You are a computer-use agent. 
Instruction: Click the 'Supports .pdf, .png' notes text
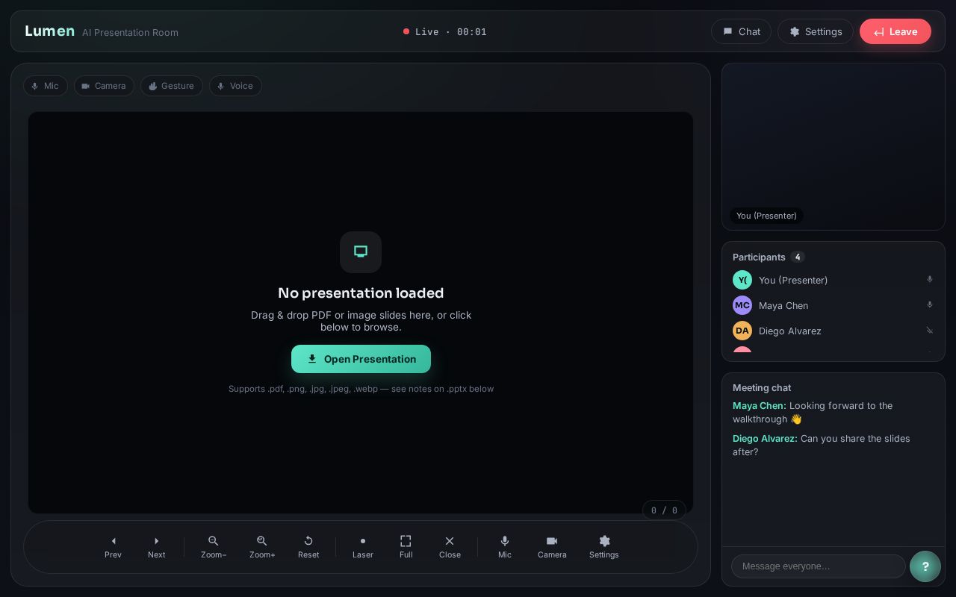point(361,389)
